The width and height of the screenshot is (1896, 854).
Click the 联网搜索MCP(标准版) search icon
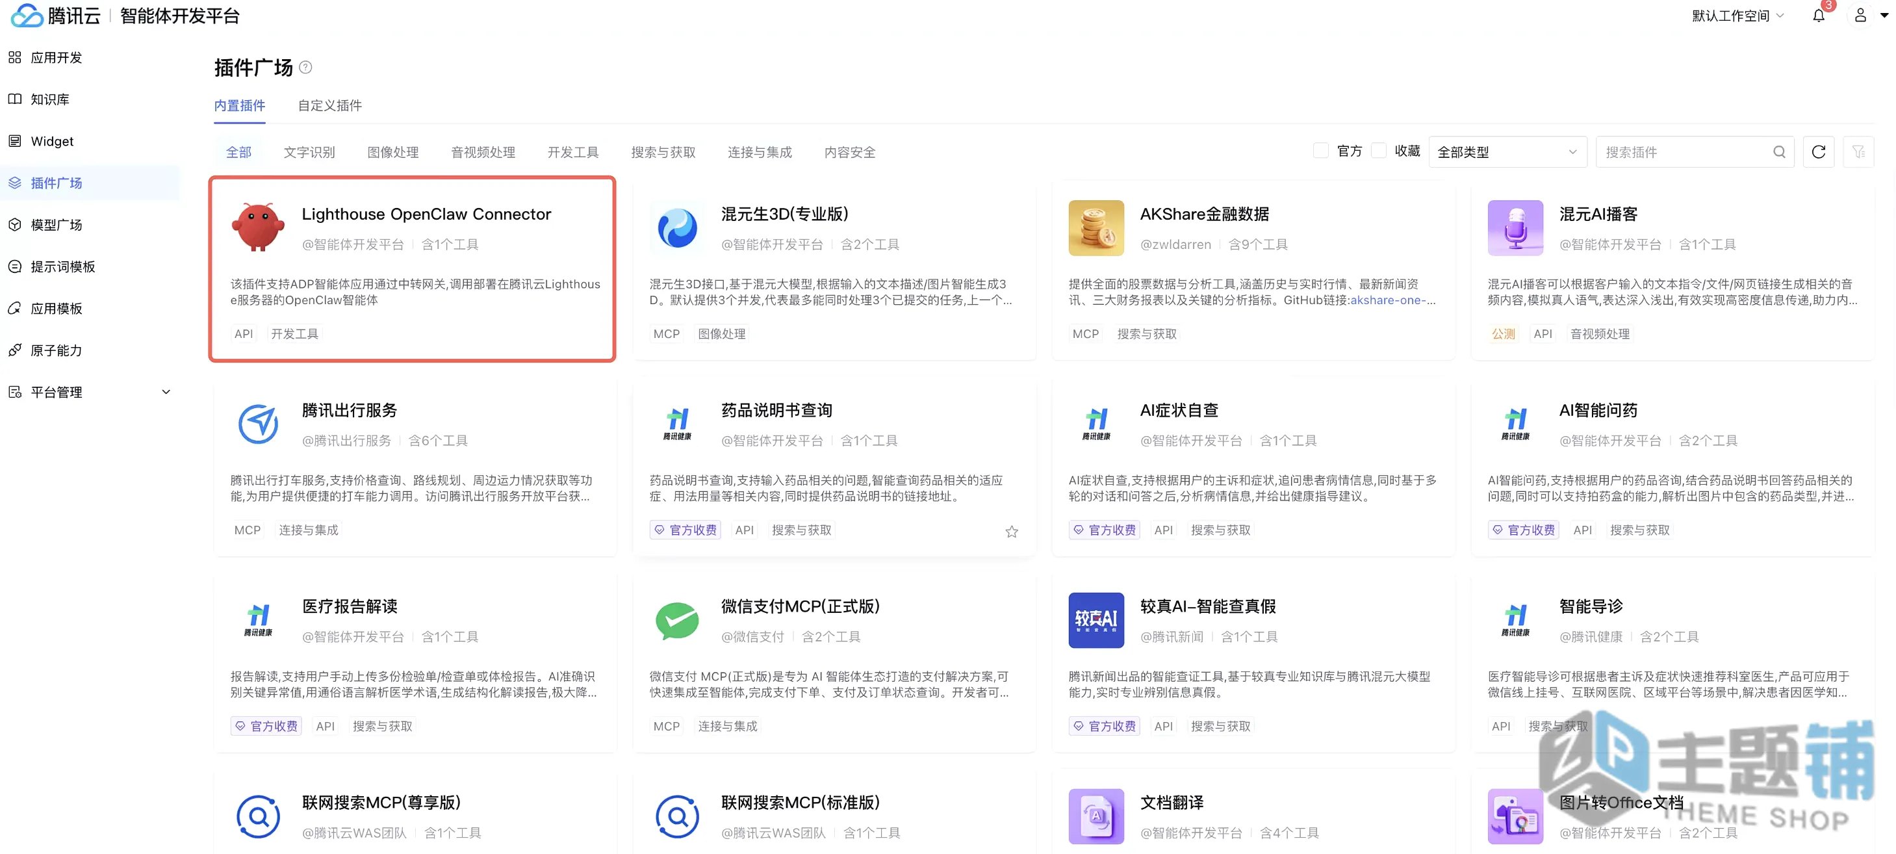coord(676,816)
